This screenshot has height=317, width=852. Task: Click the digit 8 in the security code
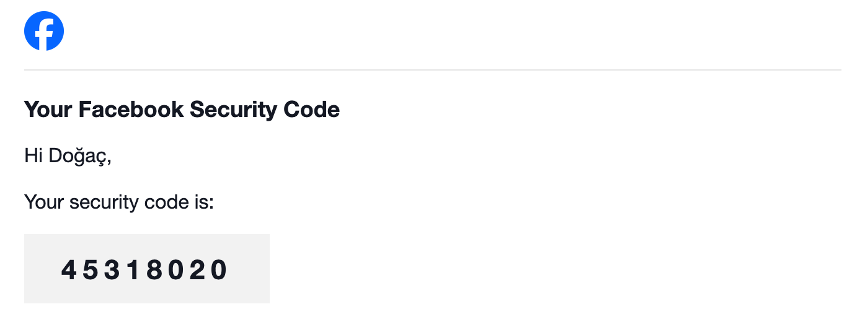pyautogui.click(x=154, y=269)
